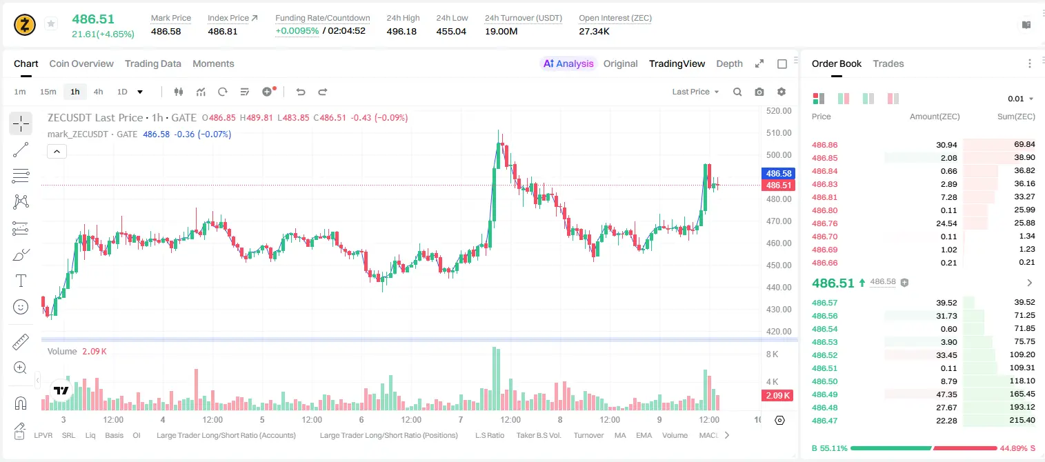Open the Coin Overview tab

(x=81, y=63)
